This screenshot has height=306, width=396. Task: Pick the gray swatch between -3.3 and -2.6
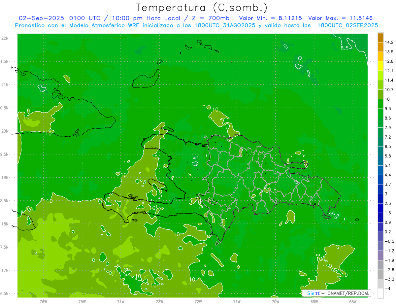[380, 274]
